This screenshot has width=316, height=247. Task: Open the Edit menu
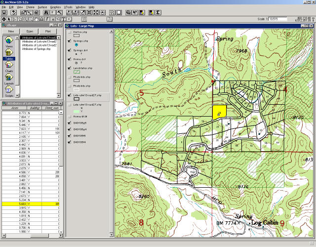coord(11,7)
